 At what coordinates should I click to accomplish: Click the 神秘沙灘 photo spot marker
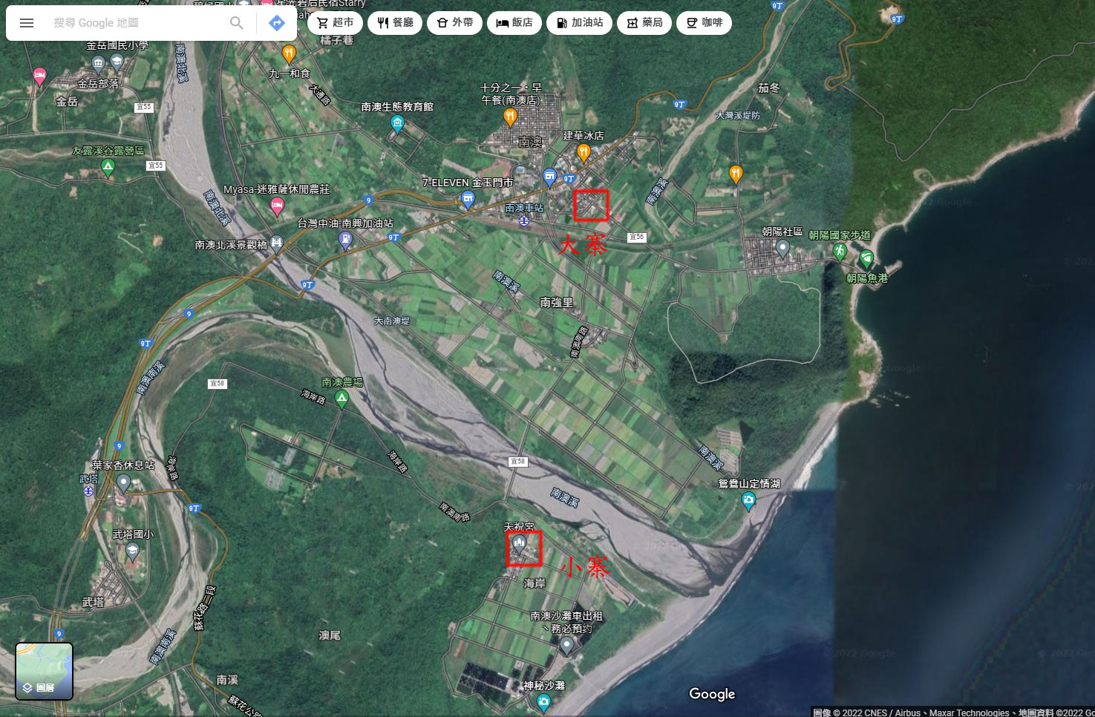coord(543,702)
